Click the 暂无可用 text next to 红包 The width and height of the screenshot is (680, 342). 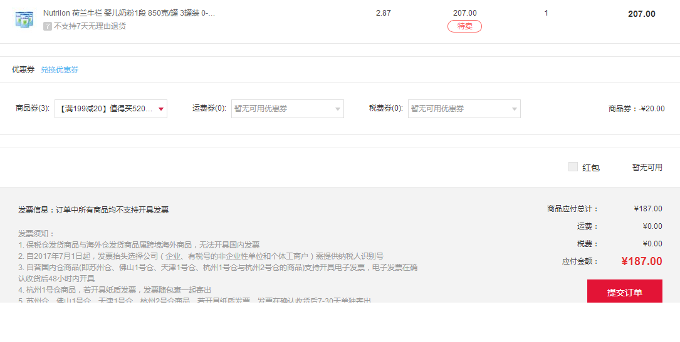tap(647, 168)
